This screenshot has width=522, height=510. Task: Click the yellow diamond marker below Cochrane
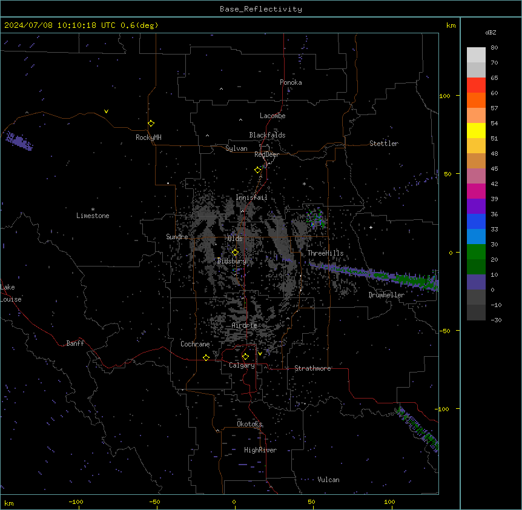206,357
